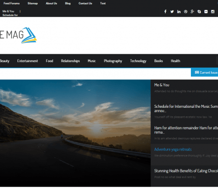218x188 pixels.
Task: Open the Stunning Health Benefits article
Action: [186, 171]
